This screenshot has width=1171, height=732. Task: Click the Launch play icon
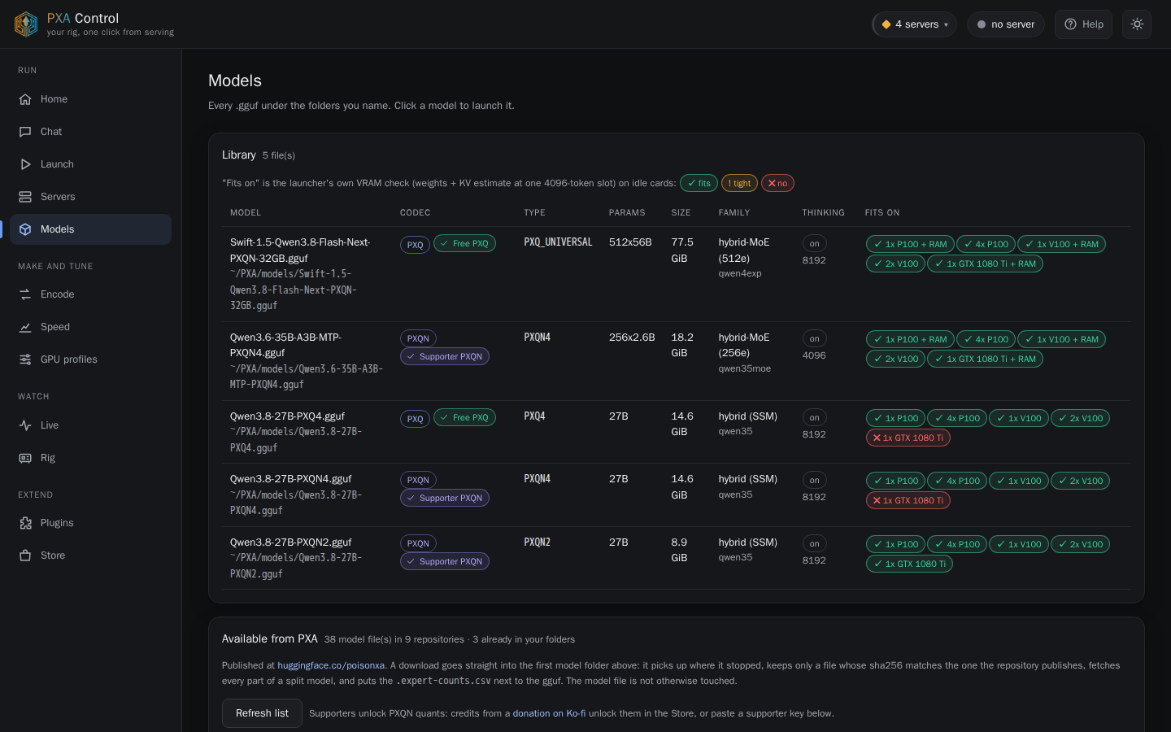pos(25,164)
